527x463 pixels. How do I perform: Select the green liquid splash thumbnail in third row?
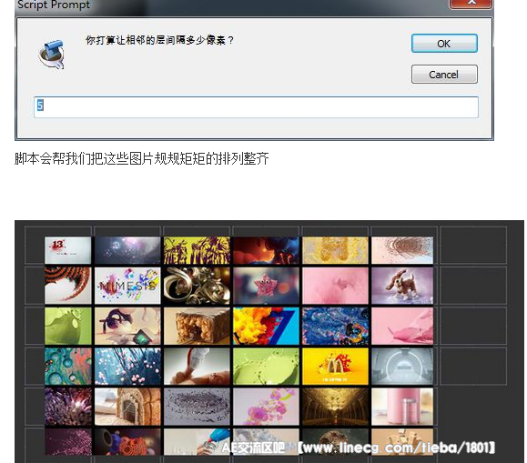click(x=68, y=326)
